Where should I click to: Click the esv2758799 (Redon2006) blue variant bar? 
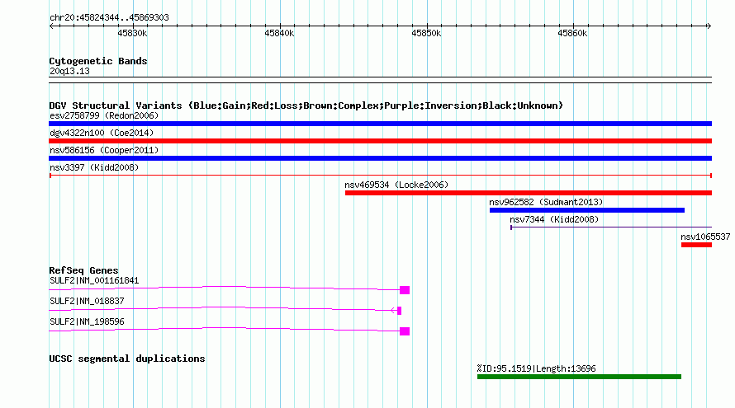tap(380, 124)
